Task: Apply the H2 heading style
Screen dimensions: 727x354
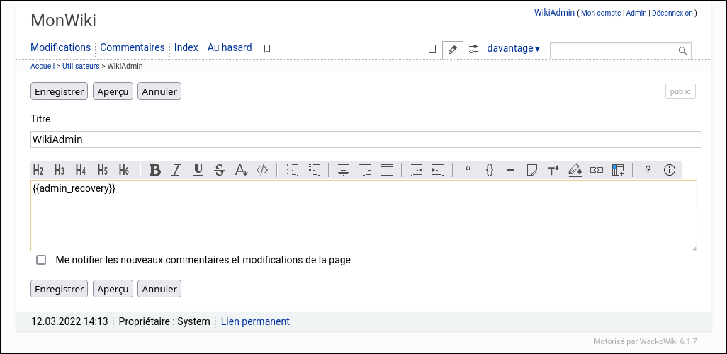Action: tap(38, 170)
